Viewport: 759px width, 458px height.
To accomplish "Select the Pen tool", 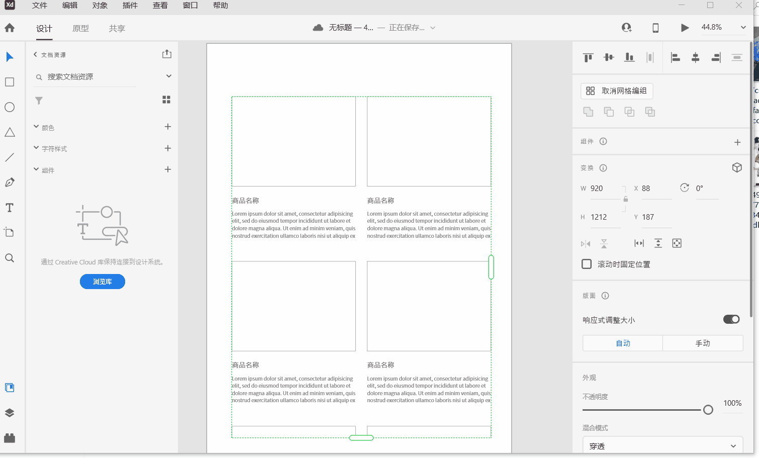I will (9, 182).
